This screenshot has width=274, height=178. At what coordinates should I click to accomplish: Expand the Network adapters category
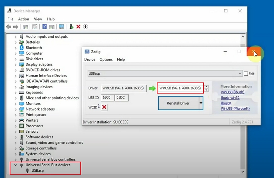click(15, 109)
